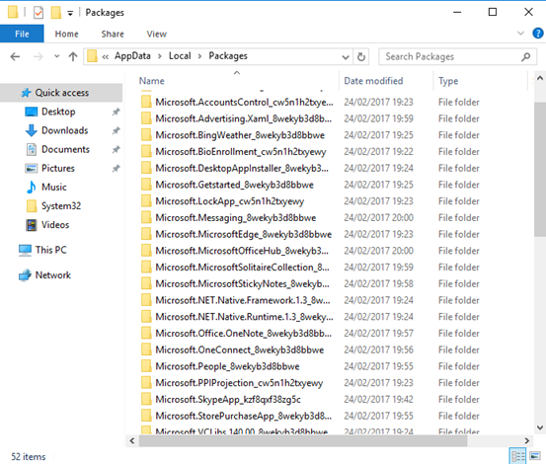The width and height of the screenshot is (546, 464).
Task: Click the Properties icon in quick access toolbar
Action: pyautogui.click(x=39, y=13)
